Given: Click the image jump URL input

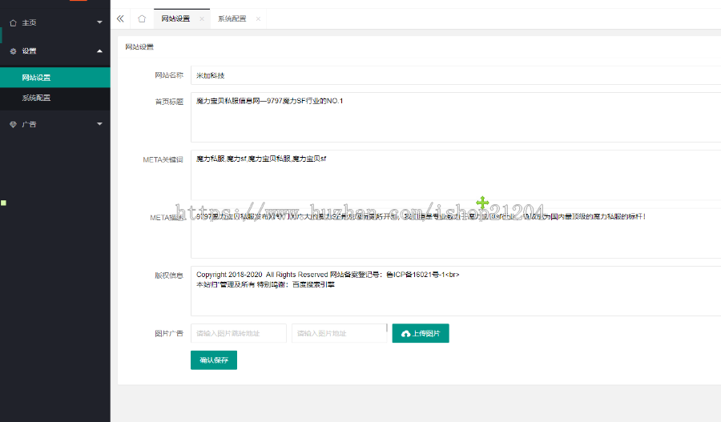Looking at the screenshot, I should coord(239,333).
